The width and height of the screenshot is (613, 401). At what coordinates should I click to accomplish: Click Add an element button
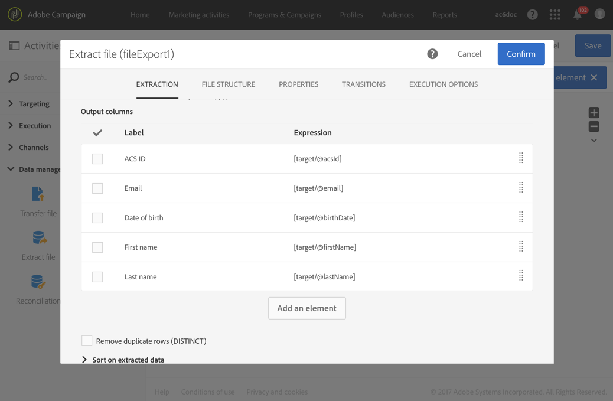click(x=306, y=308)
